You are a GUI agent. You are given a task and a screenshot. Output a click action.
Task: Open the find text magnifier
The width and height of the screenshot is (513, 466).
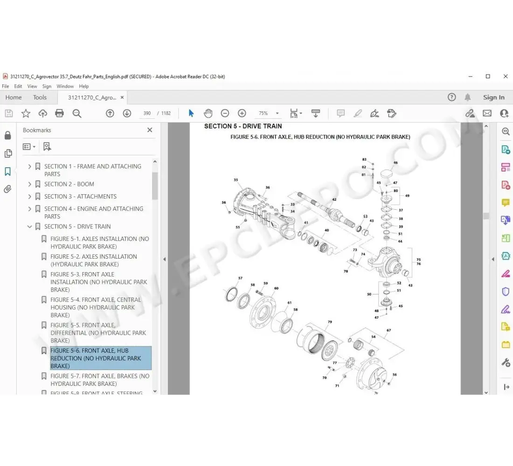tap(77, 114)
